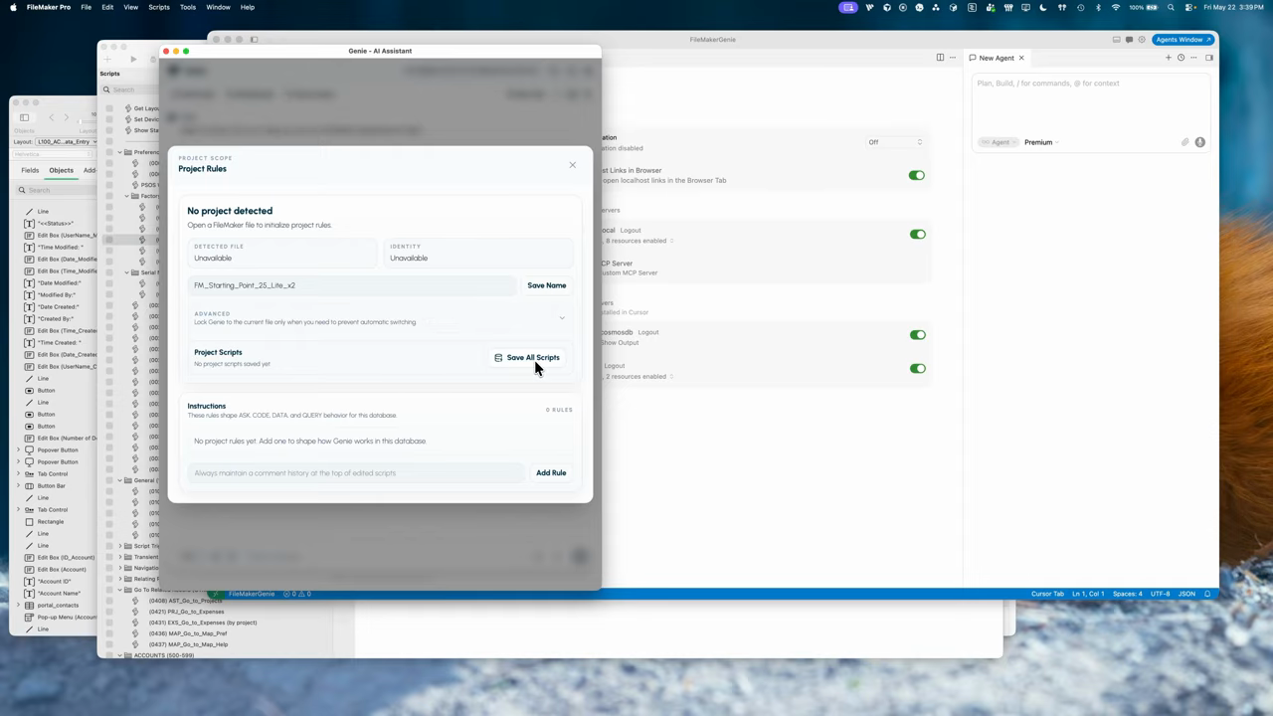Screen dimensions: 1273x716
Task: Open the agent pane more options ellipsis
Action: tap(1193, 58)
